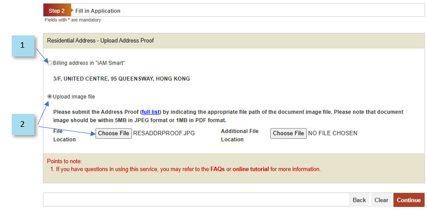Click the Residential Address section header

100,41
